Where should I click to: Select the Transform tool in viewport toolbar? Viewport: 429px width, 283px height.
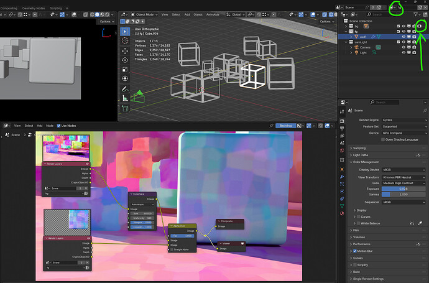(x=125, y=78)
